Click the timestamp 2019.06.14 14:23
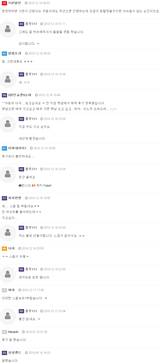 39,353
